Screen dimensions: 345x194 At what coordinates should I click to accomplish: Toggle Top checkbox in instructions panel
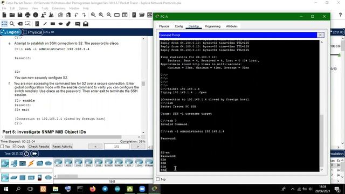[x=2, y=147]
